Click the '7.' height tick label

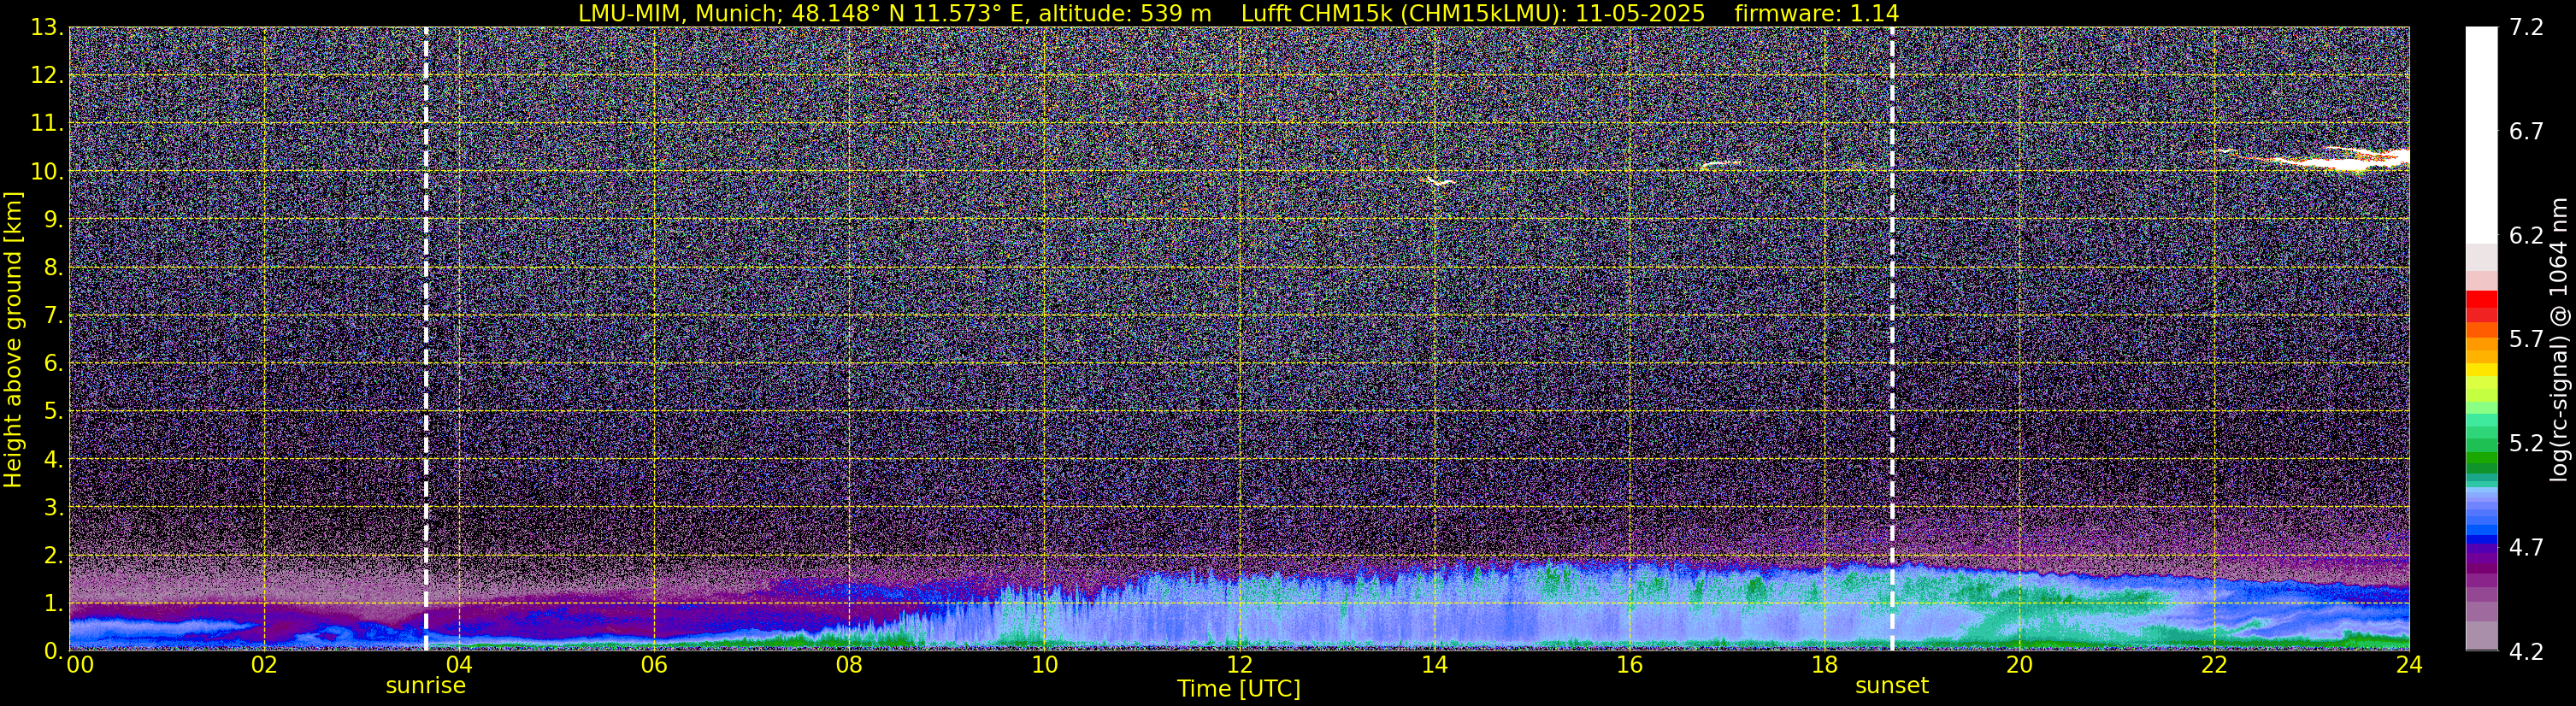click(x=53, y=316)
